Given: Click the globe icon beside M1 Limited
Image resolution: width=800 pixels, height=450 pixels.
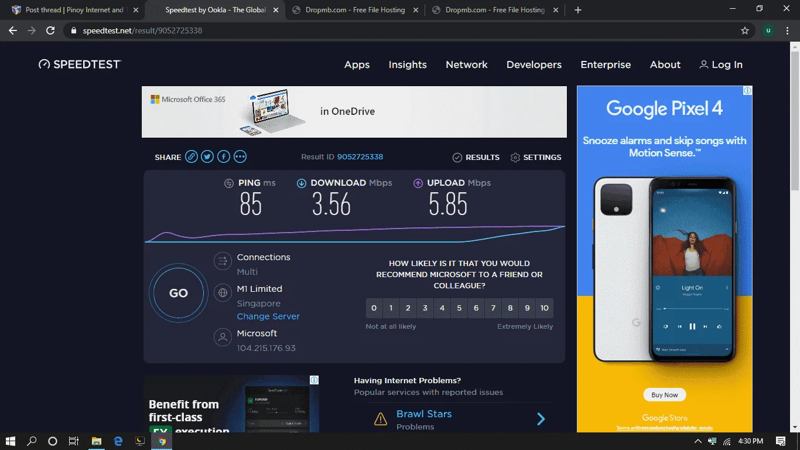Looking at the screenshot, I should 223,292.
